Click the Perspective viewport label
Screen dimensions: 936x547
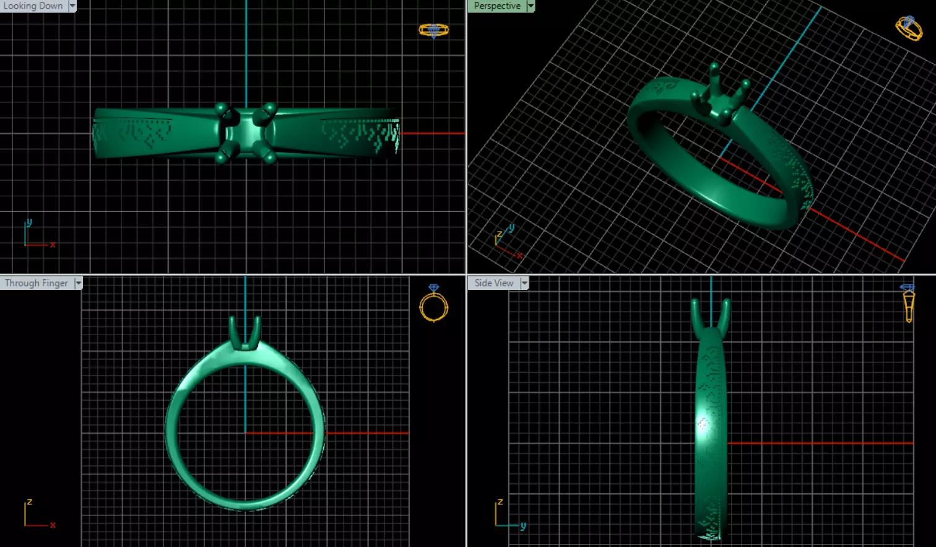pos(497,6)
